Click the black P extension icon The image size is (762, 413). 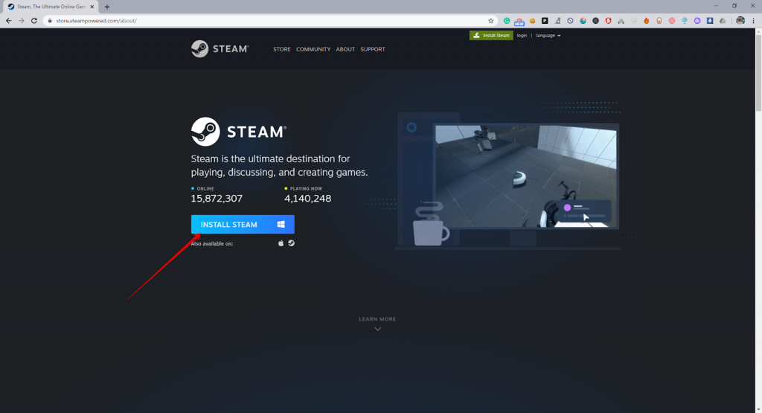[x=545, y=21]
